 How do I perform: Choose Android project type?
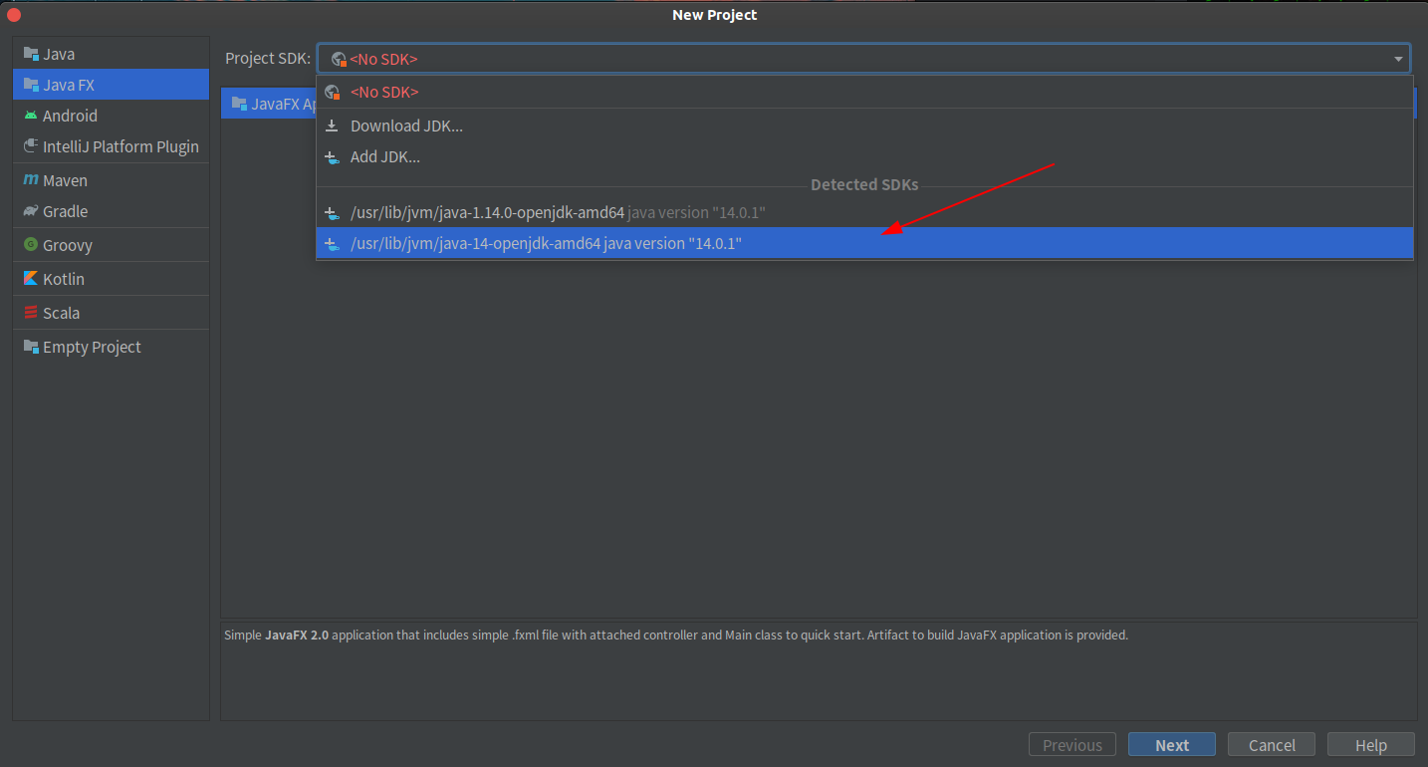[111, 116]
